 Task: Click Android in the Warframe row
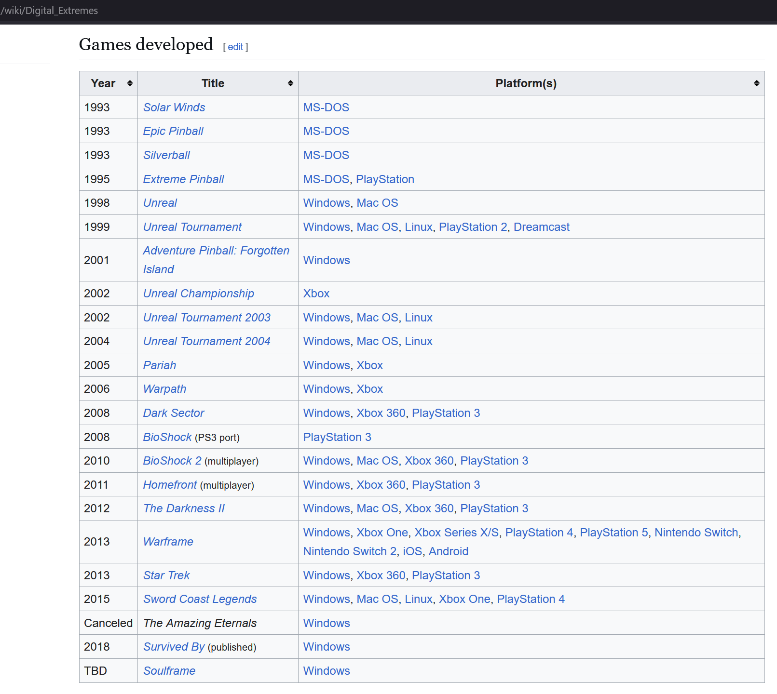pos(448,551)
